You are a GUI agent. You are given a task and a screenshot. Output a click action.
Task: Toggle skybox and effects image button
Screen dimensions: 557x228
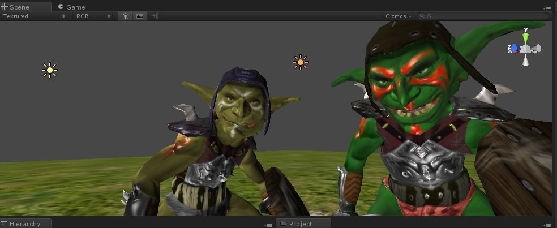(x=140, y=16)
